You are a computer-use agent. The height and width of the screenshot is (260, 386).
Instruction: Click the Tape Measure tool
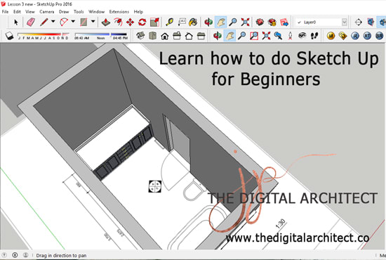pyautogui.click(x=169, y=22)
